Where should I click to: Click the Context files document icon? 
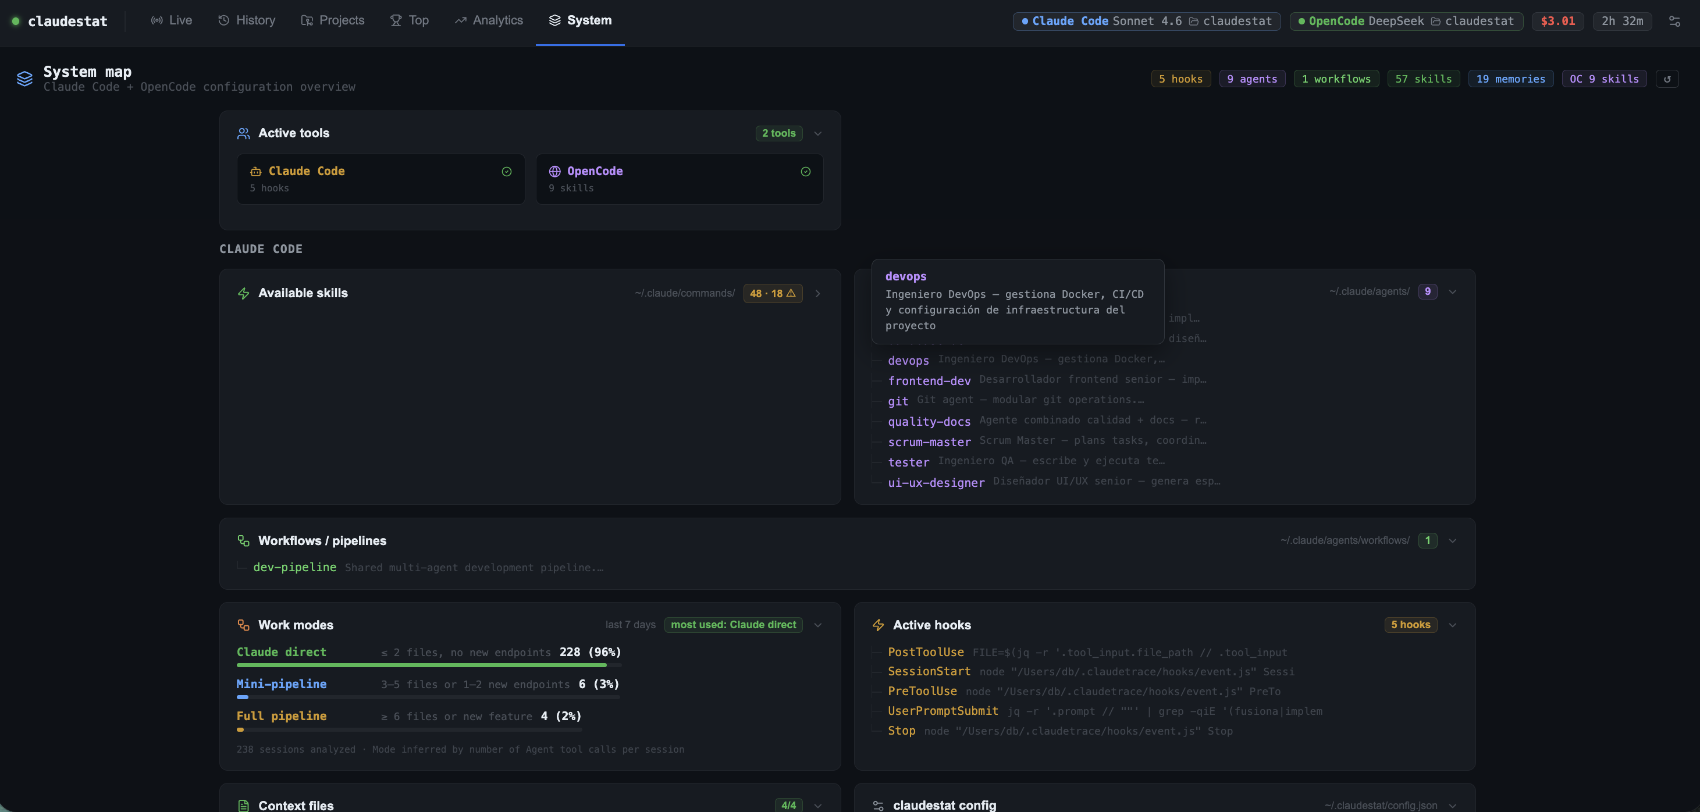pos(244,806)
